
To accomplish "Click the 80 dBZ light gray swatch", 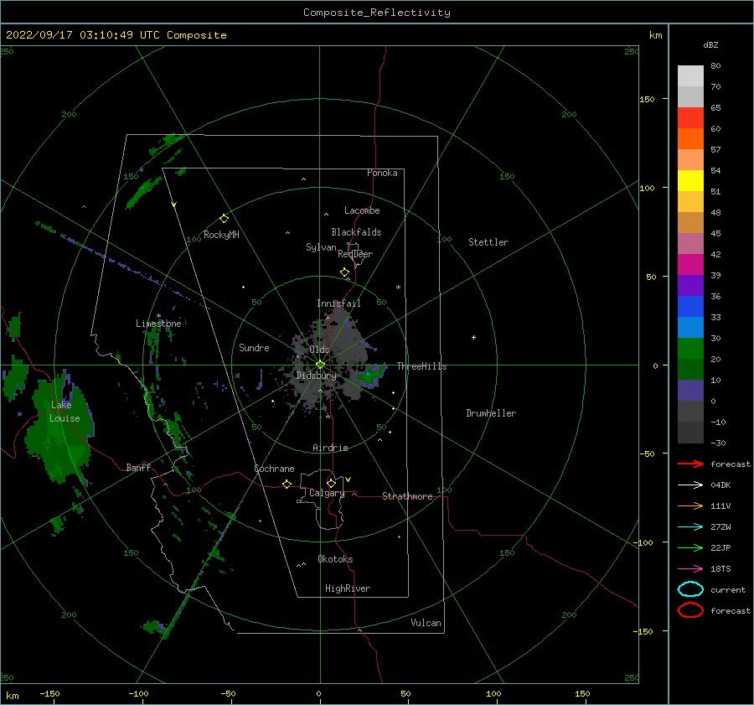I will (690, 76).
